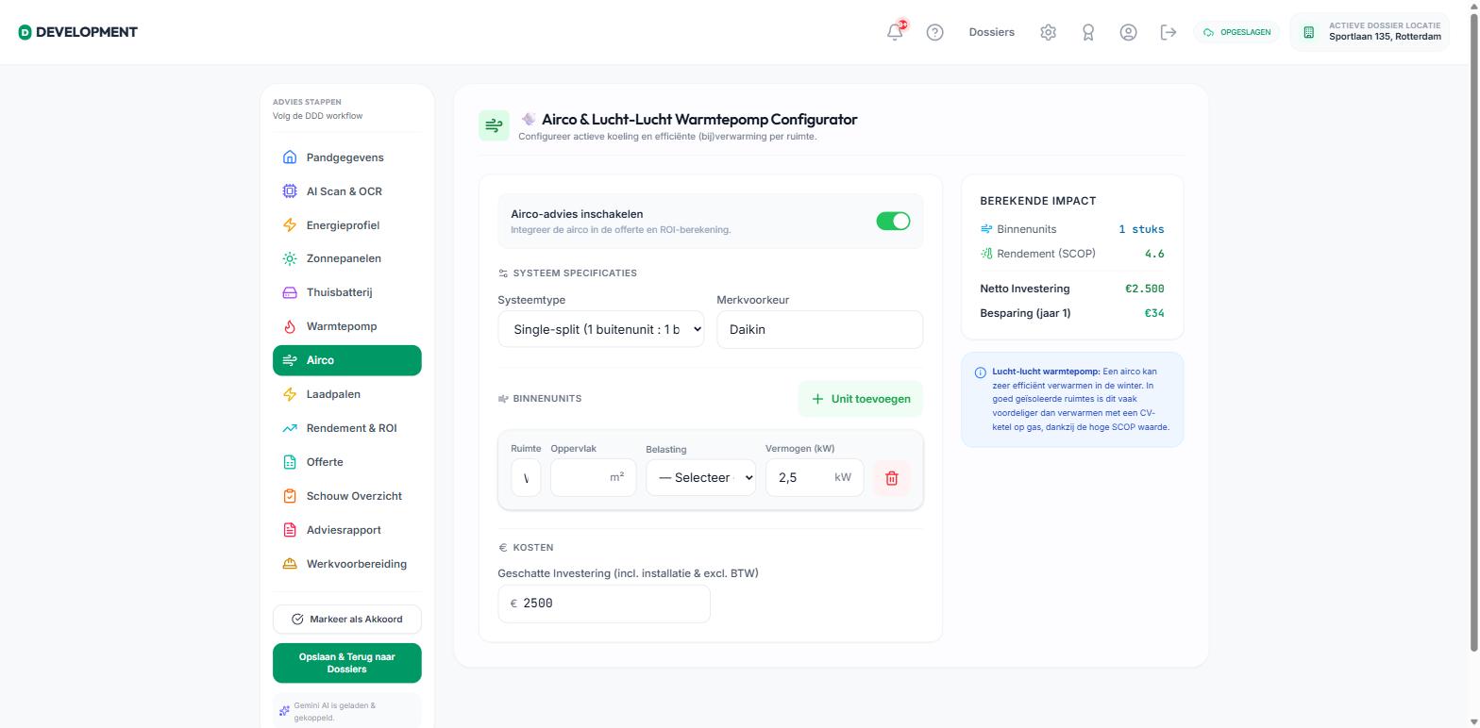The width and height of the screenshot is (1480, 728).
Task: Click Opslaan & Terug naar Dossiers
Action: tap(347, 663)
